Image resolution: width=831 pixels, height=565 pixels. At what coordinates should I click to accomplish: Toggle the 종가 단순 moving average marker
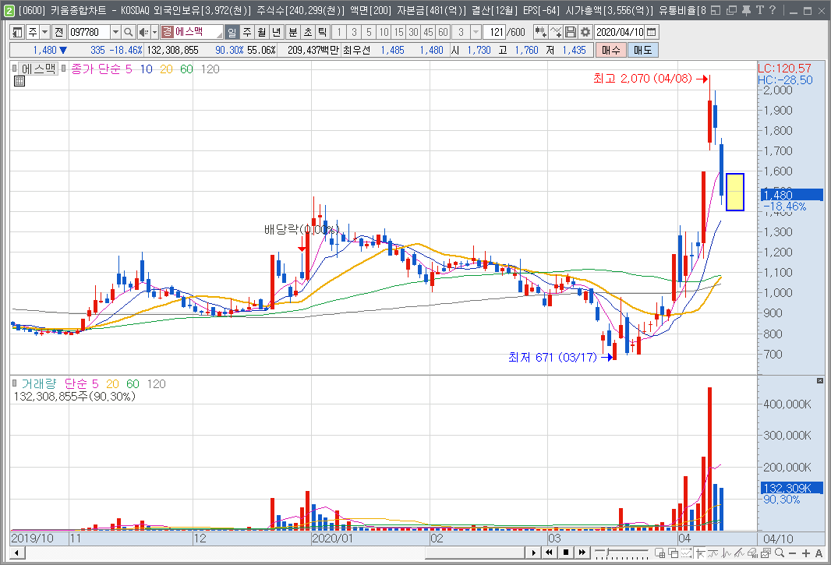click(64, 69)
